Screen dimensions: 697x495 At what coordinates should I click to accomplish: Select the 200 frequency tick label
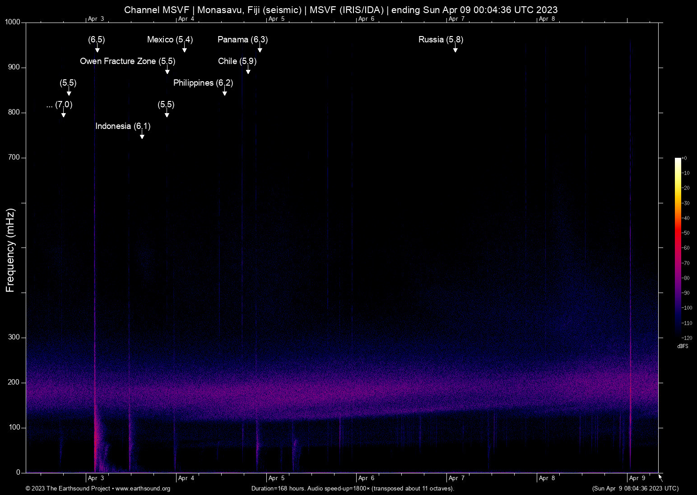pos(14,382)
